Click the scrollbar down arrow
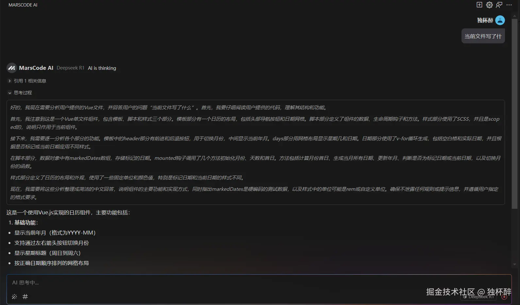Viewport: 520px width, 305px height. [514, 265]
